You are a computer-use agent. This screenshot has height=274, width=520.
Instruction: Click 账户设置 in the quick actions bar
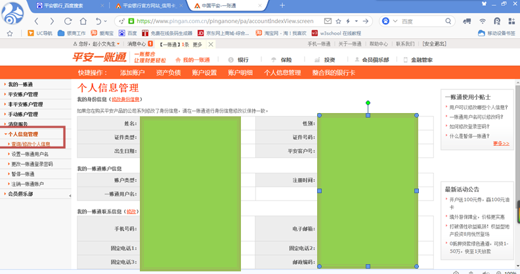(204, 73)
